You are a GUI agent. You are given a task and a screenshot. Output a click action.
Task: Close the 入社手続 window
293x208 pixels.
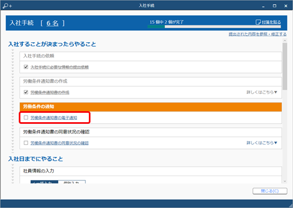click(286, 6)
